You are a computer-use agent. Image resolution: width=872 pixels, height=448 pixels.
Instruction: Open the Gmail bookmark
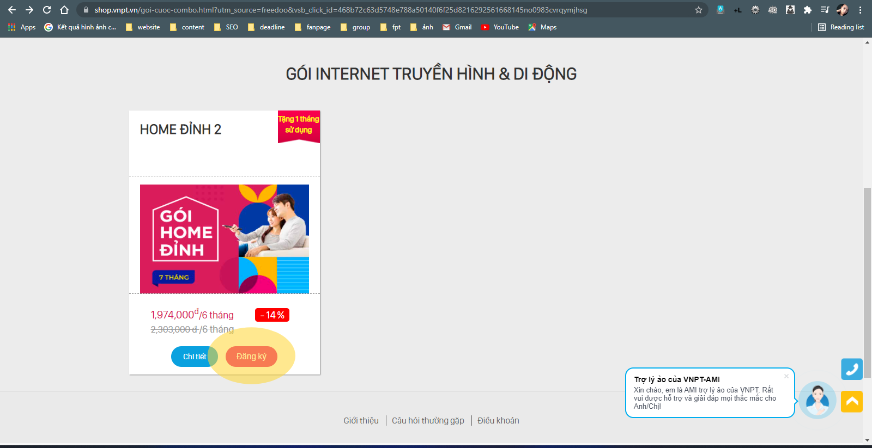point(457,27)
